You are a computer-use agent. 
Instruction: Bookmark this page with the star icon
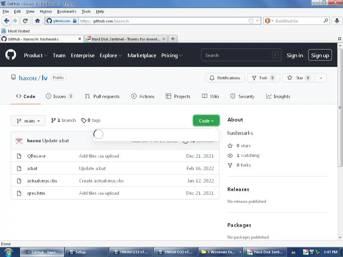pyautogui.click(x=251, y=21)
